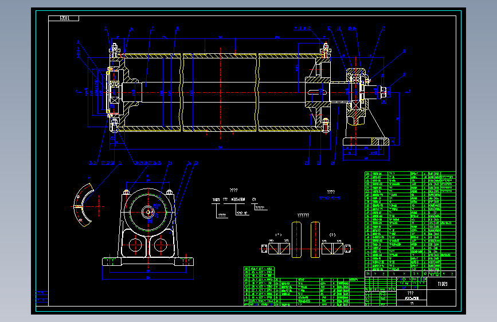Click part callout number 5

coord(105,28)
